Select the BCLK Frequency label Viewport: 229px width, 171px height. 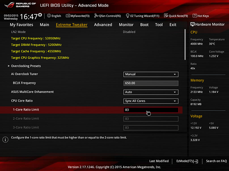point(24,83)
